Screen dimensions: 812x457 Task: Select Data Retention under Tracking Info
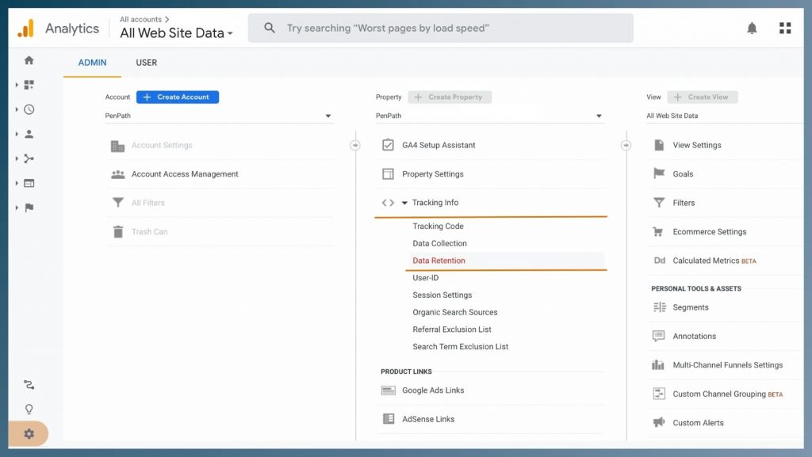click(439, 261)
